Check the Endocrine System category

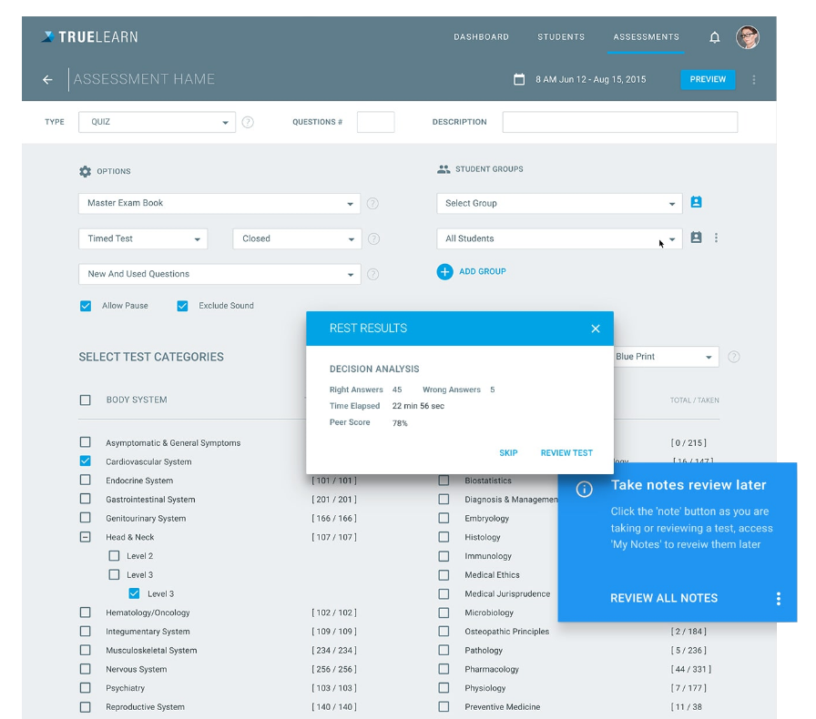86,481
